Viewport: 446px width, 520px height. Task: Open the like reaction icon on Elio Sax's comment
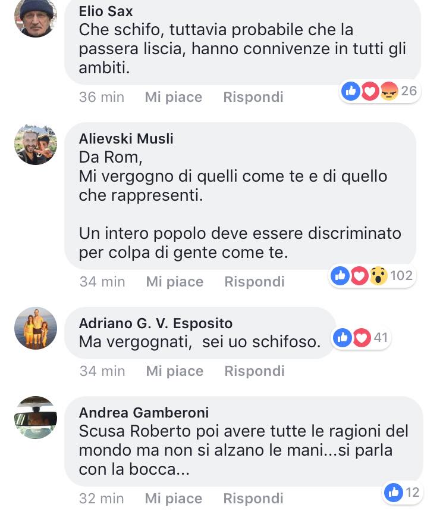[x=351, y=91]
